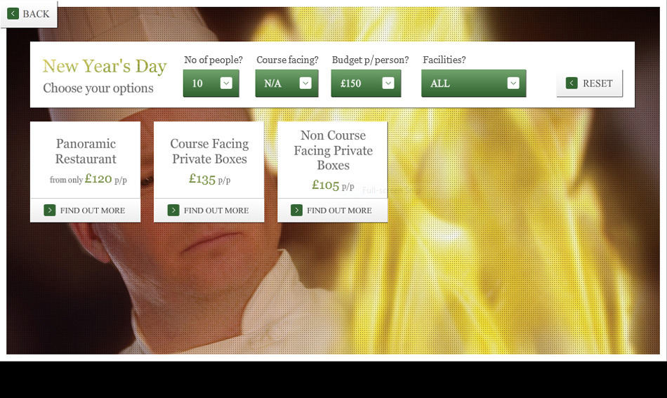Viewport: 667px width, 398px height.
Task: Click arrow icon on Non Course Facing card
Action: [296, 210]
